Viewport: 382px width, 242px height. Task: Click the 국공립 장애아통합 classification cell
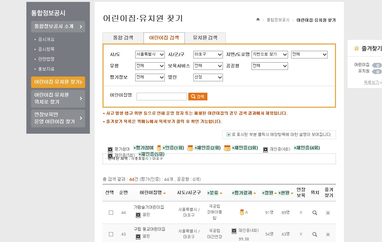[214, 212]
